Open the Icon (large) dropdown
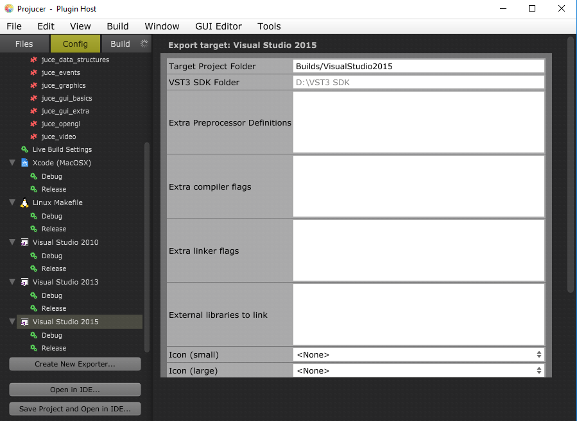 coord(418,370)
